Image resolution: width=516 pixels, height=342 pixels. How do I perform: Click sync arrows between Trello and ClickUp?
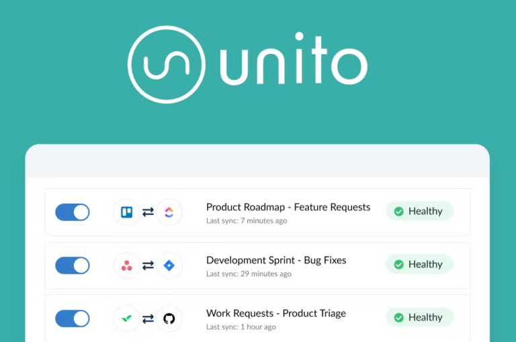click(x=148, y=212)
